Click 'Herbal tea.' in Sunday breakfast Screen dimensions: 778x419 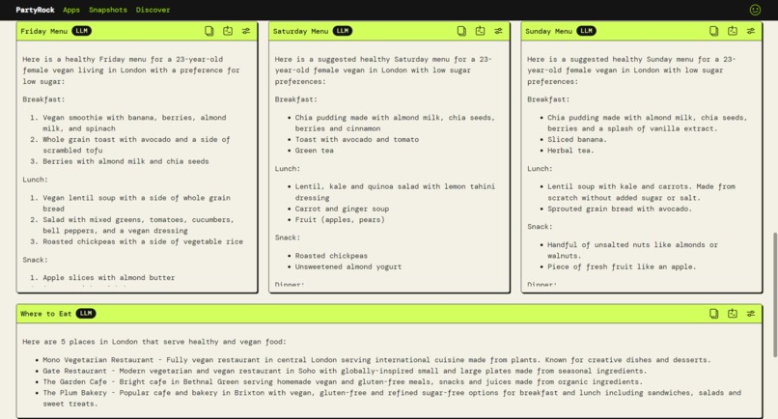(x=570, y=151)
